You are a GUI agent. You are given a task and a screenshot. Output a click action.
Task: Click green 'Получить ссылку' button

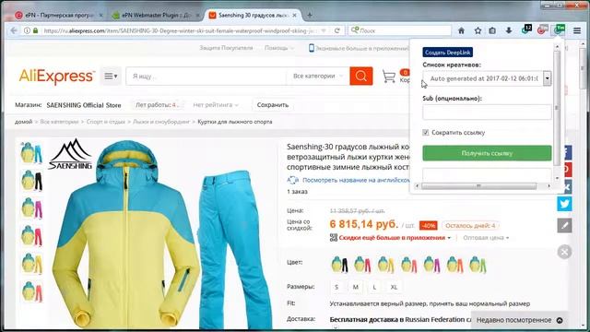487,153
